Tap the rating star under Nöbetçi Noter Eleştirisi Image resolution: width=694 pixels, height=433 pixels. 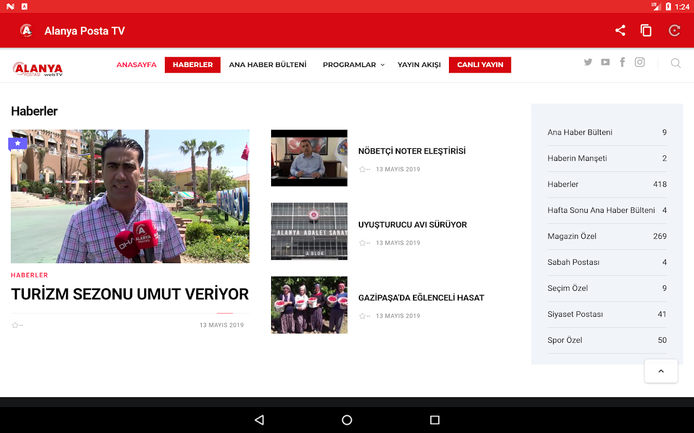[362, 169]
